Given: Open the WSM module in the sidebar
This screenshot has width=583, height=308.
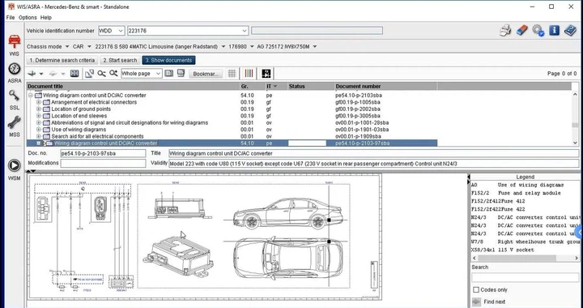Looking at the screenshot, I should click(x=14, y=169).
